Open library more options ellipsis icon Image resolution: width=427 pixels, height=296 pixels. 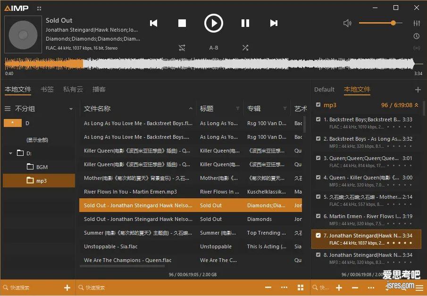(x=284, y=288)
